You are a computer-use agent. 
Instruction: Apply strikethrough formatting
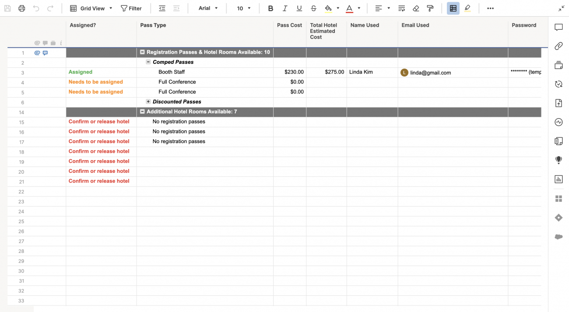(313, 8)
